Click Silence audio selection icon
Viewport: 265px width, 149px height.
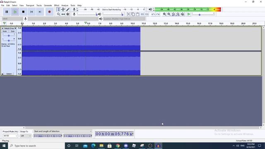click(x=147, y=14)
